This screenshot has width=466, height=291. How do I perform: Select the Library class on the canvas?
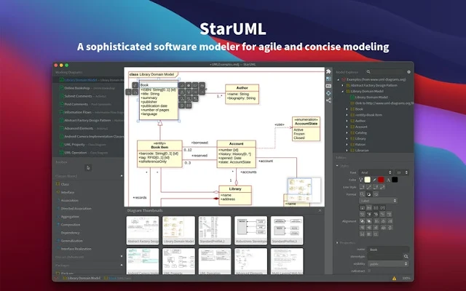click(235, 195)
